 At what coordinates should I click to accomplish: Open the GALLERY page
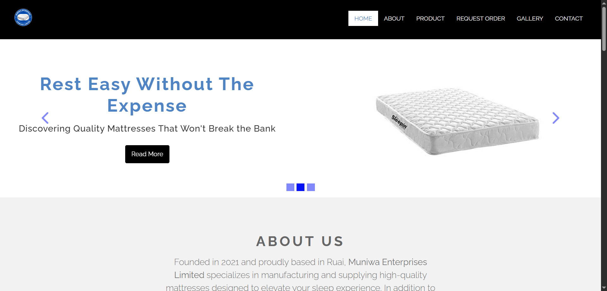coord(530,18)
